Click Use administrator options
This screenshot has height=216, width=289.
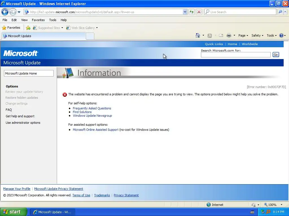click(23, 123)
